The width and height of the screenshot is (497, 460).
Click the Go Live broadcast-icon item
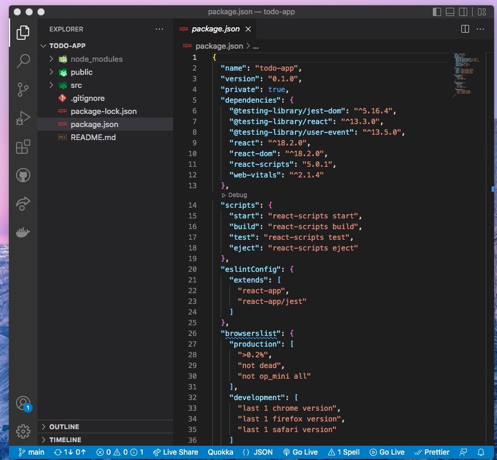(x=300, y=452)
